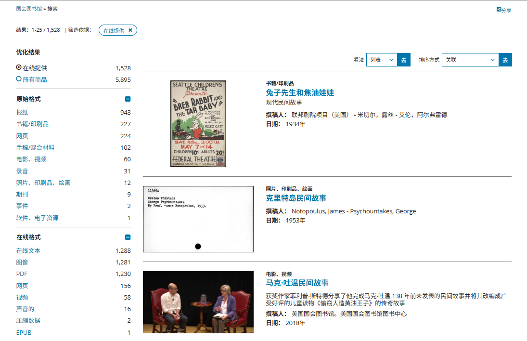Collapse the 在线格式 section
The height and width of the screenshot is (341, 527).
click(x=128, y=237)
